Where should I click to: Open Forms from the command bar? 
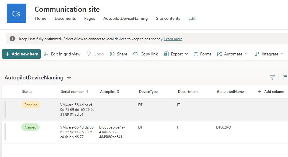coord(203,54)
